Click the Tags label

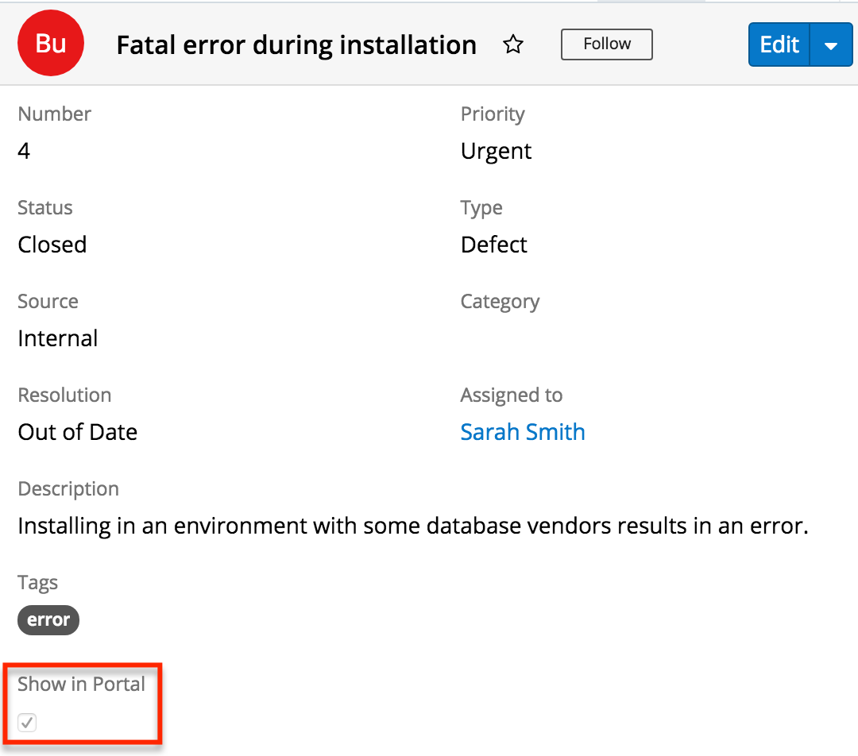pyautogui.click(x=37, y=582)
